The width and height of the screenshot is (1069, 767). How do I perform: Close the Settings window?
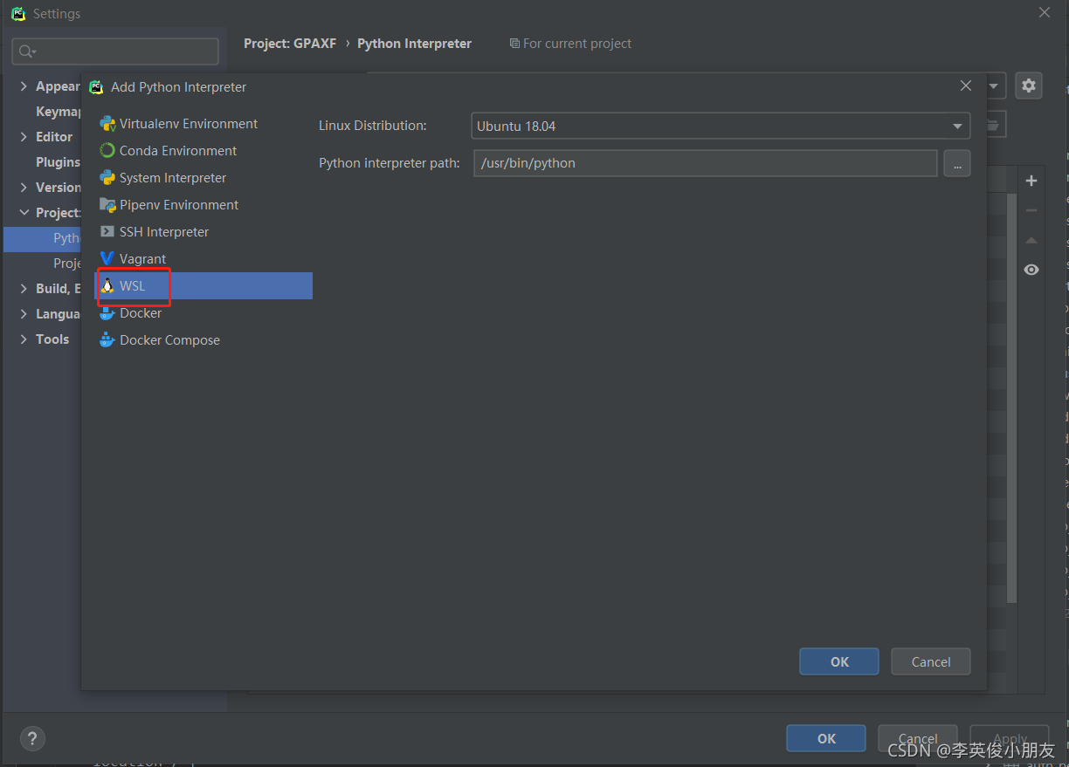point(1045,12)
